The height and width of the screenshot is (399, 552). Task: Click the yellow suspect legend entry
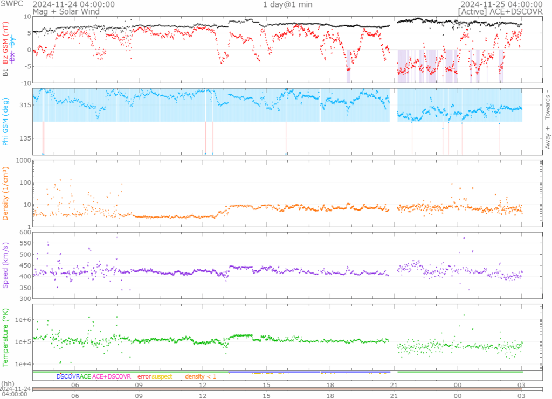[162, 376]
